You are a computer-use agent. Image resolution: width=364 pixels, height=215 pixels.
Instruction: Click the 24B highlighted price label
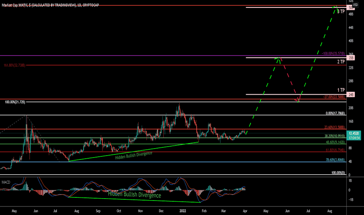[351, 95]
